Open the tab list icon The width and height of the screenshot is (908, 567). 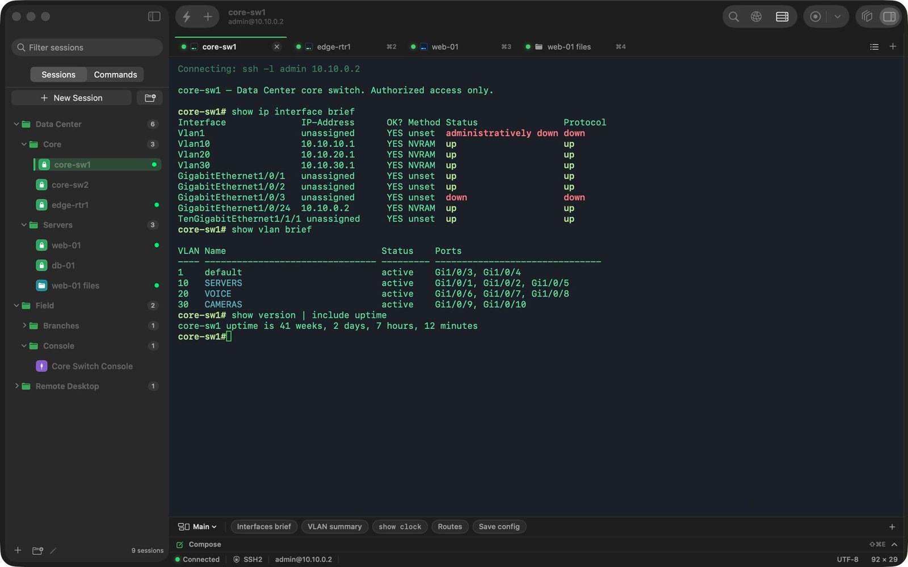(x=874, y=46)
